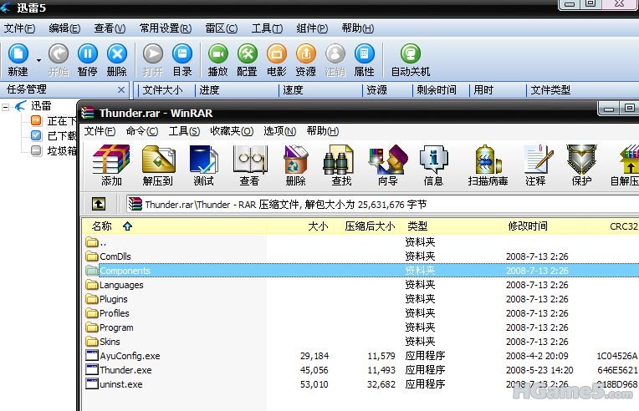Click WinRAR's 自解压 (SFX) icon
Screen dimensions: 639x411
(x=628, y=160)
